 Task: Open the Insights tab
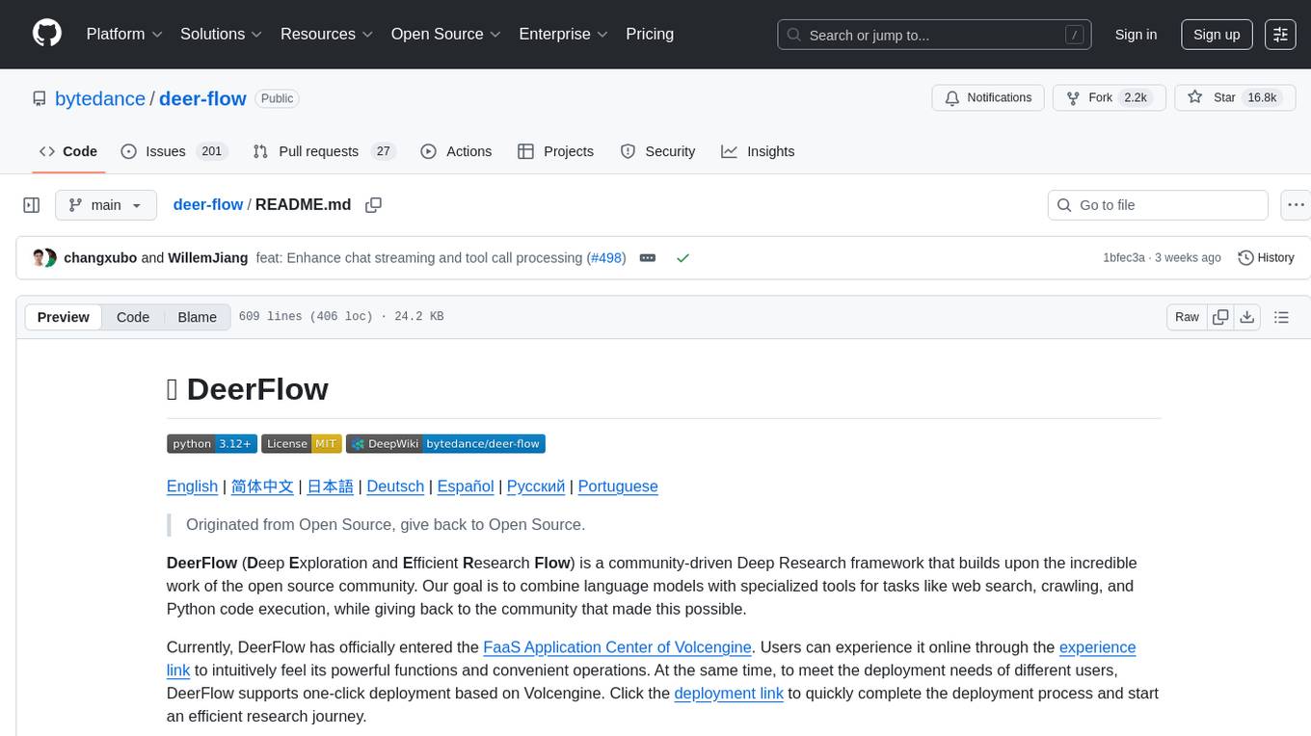pos(759,151)
